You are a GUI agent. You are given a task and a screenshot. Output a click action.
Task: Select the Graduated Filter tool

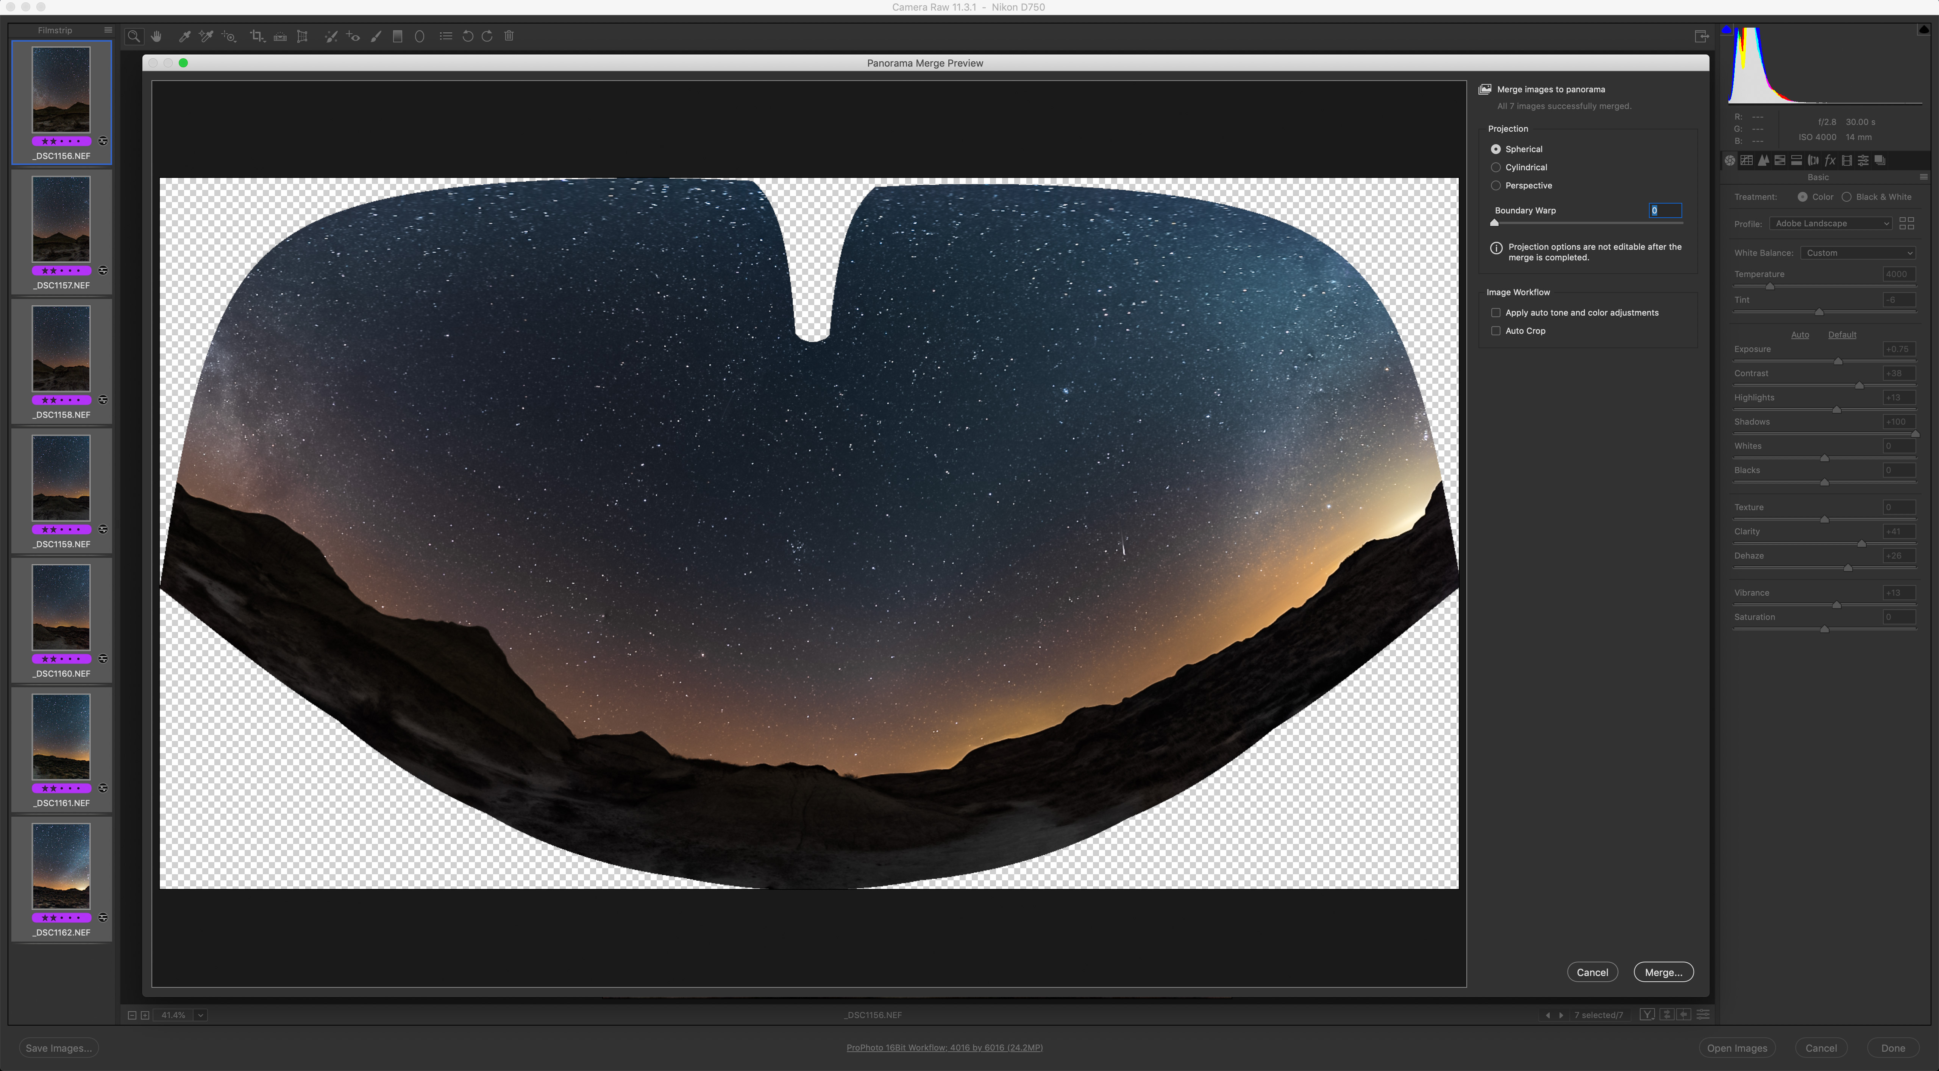[397, 36]
